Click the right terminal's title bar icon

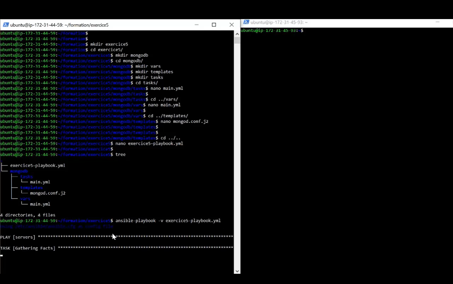pyautogui.click(x=246, y=22)
